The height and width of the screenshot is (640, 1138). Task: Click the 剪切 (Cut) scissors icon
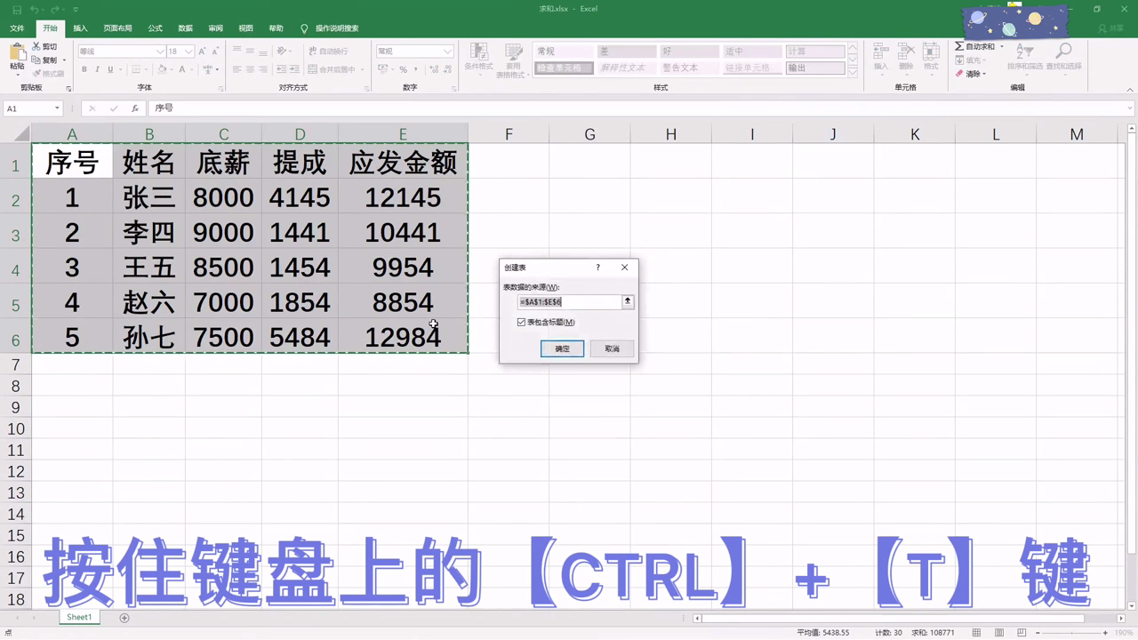pos(36,46)
